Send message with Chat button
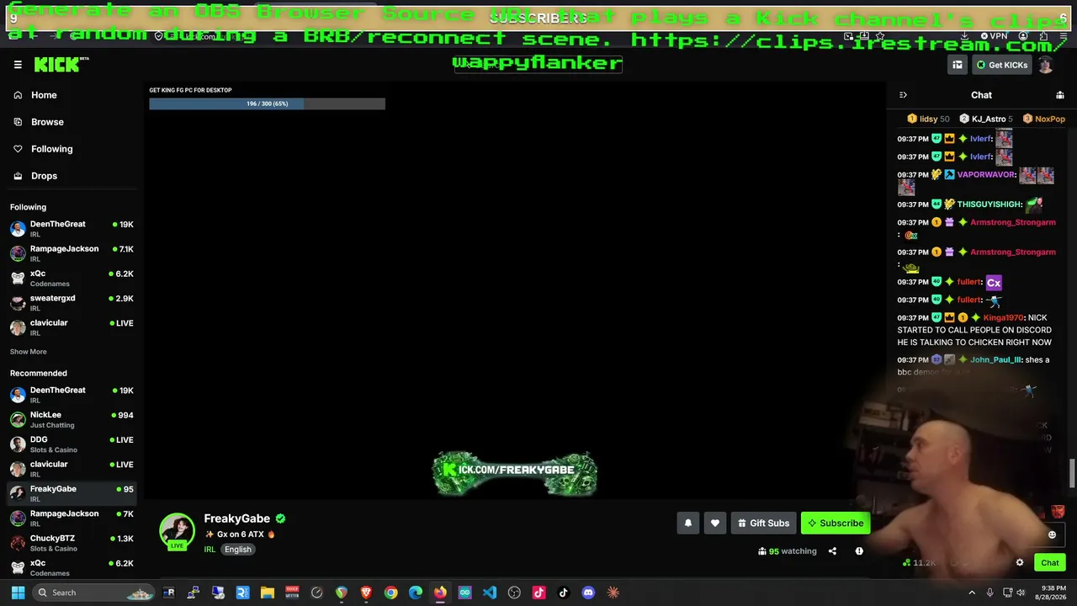The height and width of the screenshot is (606, 1077). tap(1050, 562)
